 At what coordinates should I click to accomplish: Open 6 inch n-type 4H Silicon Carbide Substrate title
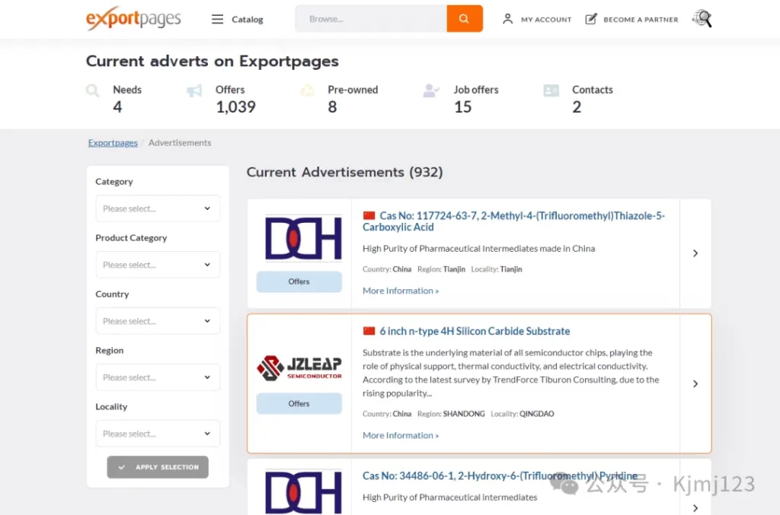(x=475, y=331)
